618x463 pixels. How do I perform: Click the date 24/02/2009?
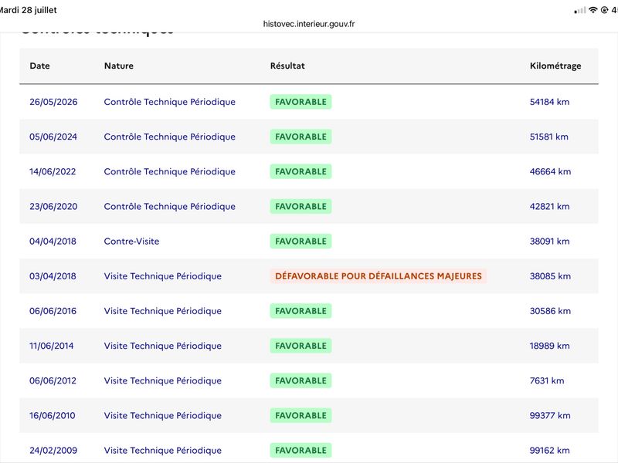(53, 450)
